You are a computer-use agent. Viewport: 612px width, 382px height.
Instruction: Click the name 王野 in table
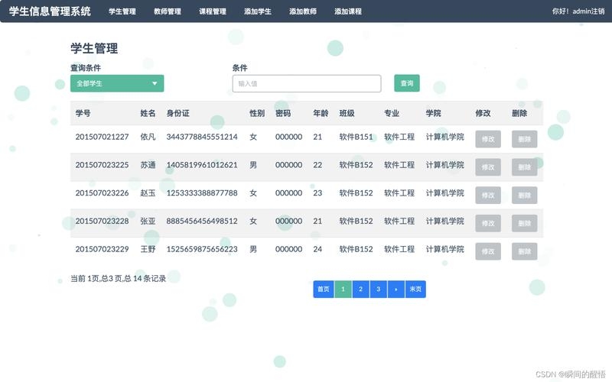(x=148, y=249)
